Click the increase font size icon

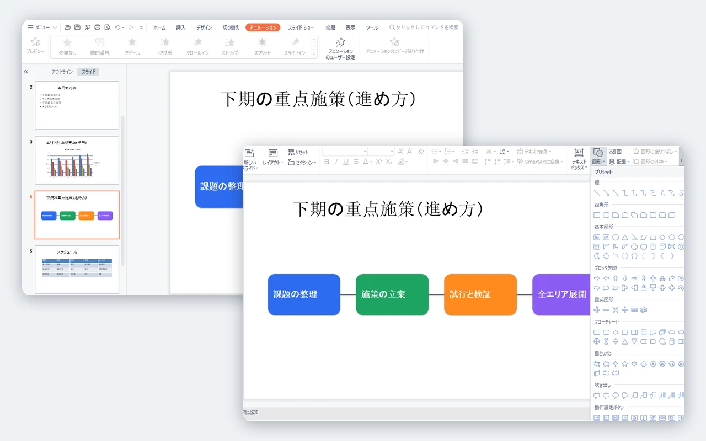click(x=400, y=152)
